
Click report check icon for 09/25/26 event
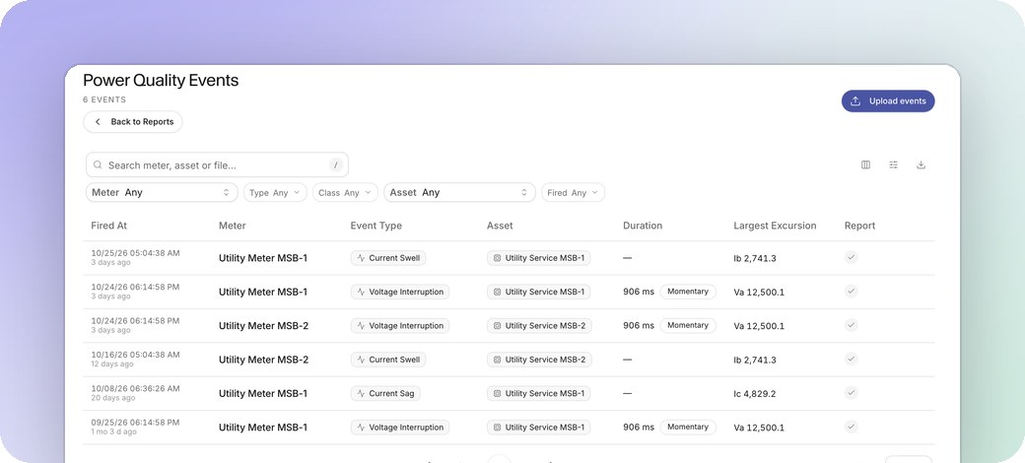click(x=851, y=427)
